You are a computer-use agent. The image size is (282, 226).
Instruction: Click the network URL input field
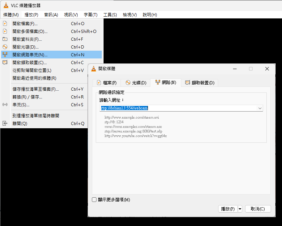tap(177, 108)
